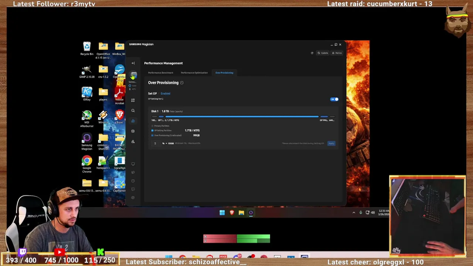Click the OP 99GB segment on disk bar

[x=324, y=117]
